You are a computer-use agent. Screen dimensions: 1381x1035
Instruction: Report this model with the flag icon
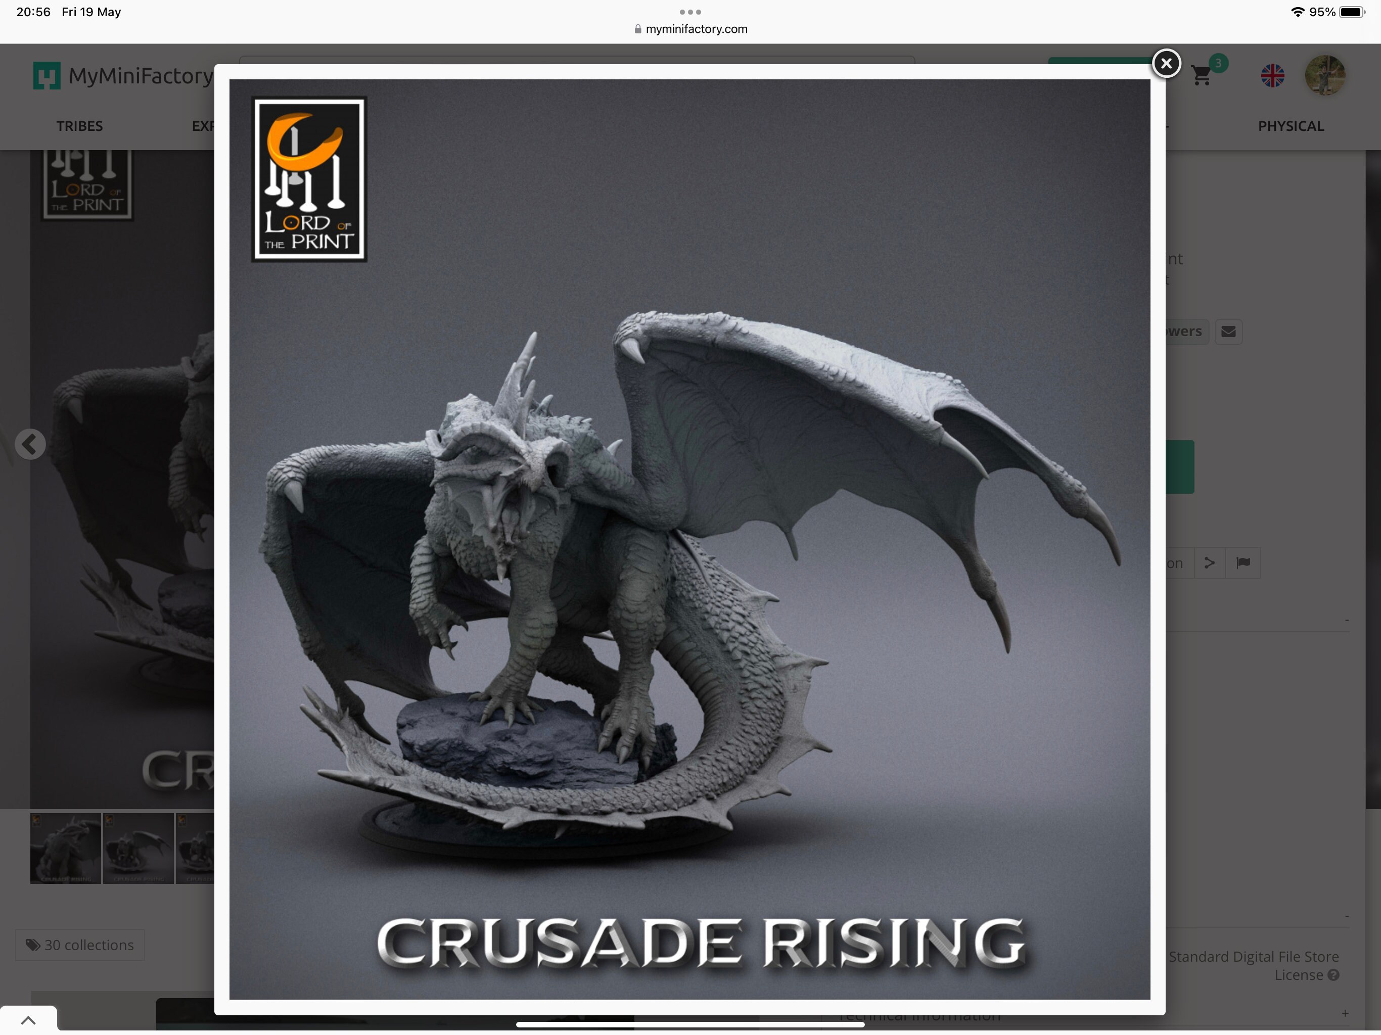[1243, 562]
